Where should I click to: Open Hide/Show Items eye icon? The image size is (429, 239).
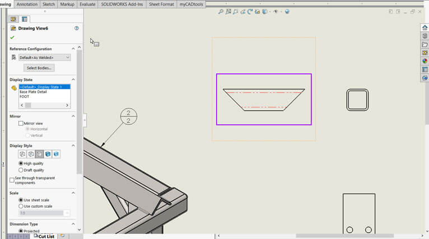[276, 12]
